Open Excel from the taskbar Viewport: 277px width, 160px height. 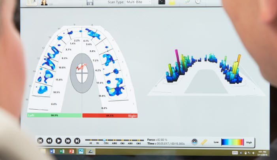pyautogui.click(x=62, y=151)
